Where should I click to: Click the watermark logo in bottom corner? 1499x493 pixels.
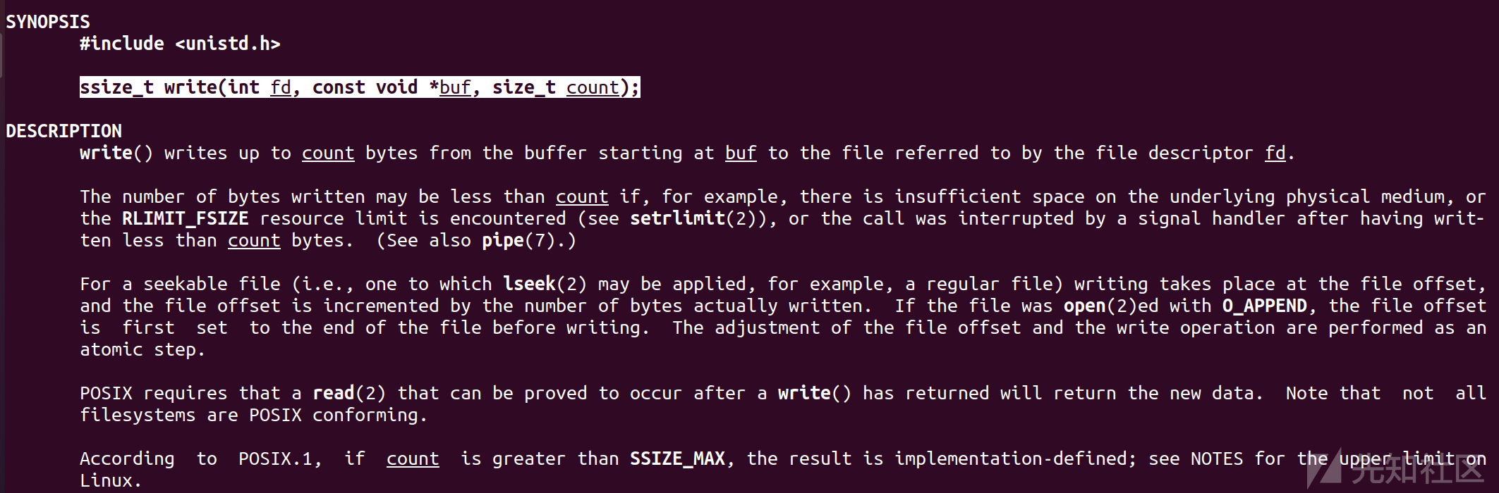point(1397,470)
